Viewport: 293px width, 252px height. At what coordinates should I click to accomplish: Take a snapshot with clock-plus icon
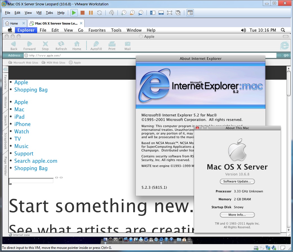click(124, 13)
